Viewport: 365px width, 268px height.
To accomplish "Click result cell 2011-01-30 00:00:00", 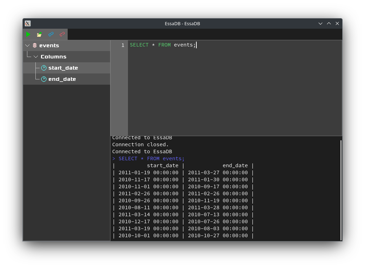I will 218,179.
